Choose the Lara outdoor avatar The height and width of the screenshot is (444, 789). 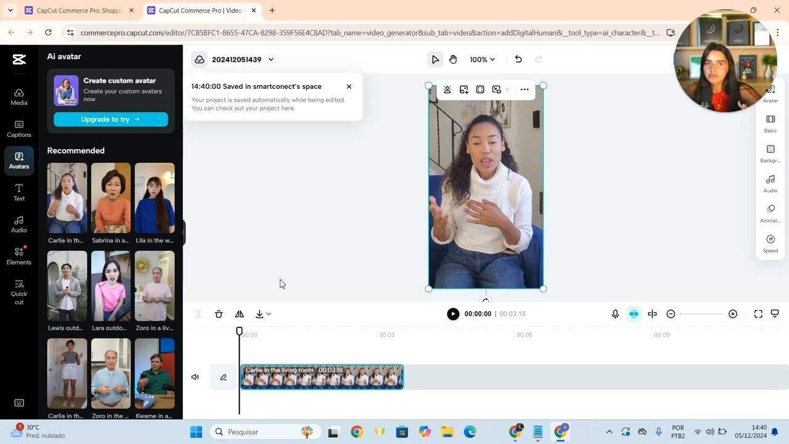tap(111, 286)
